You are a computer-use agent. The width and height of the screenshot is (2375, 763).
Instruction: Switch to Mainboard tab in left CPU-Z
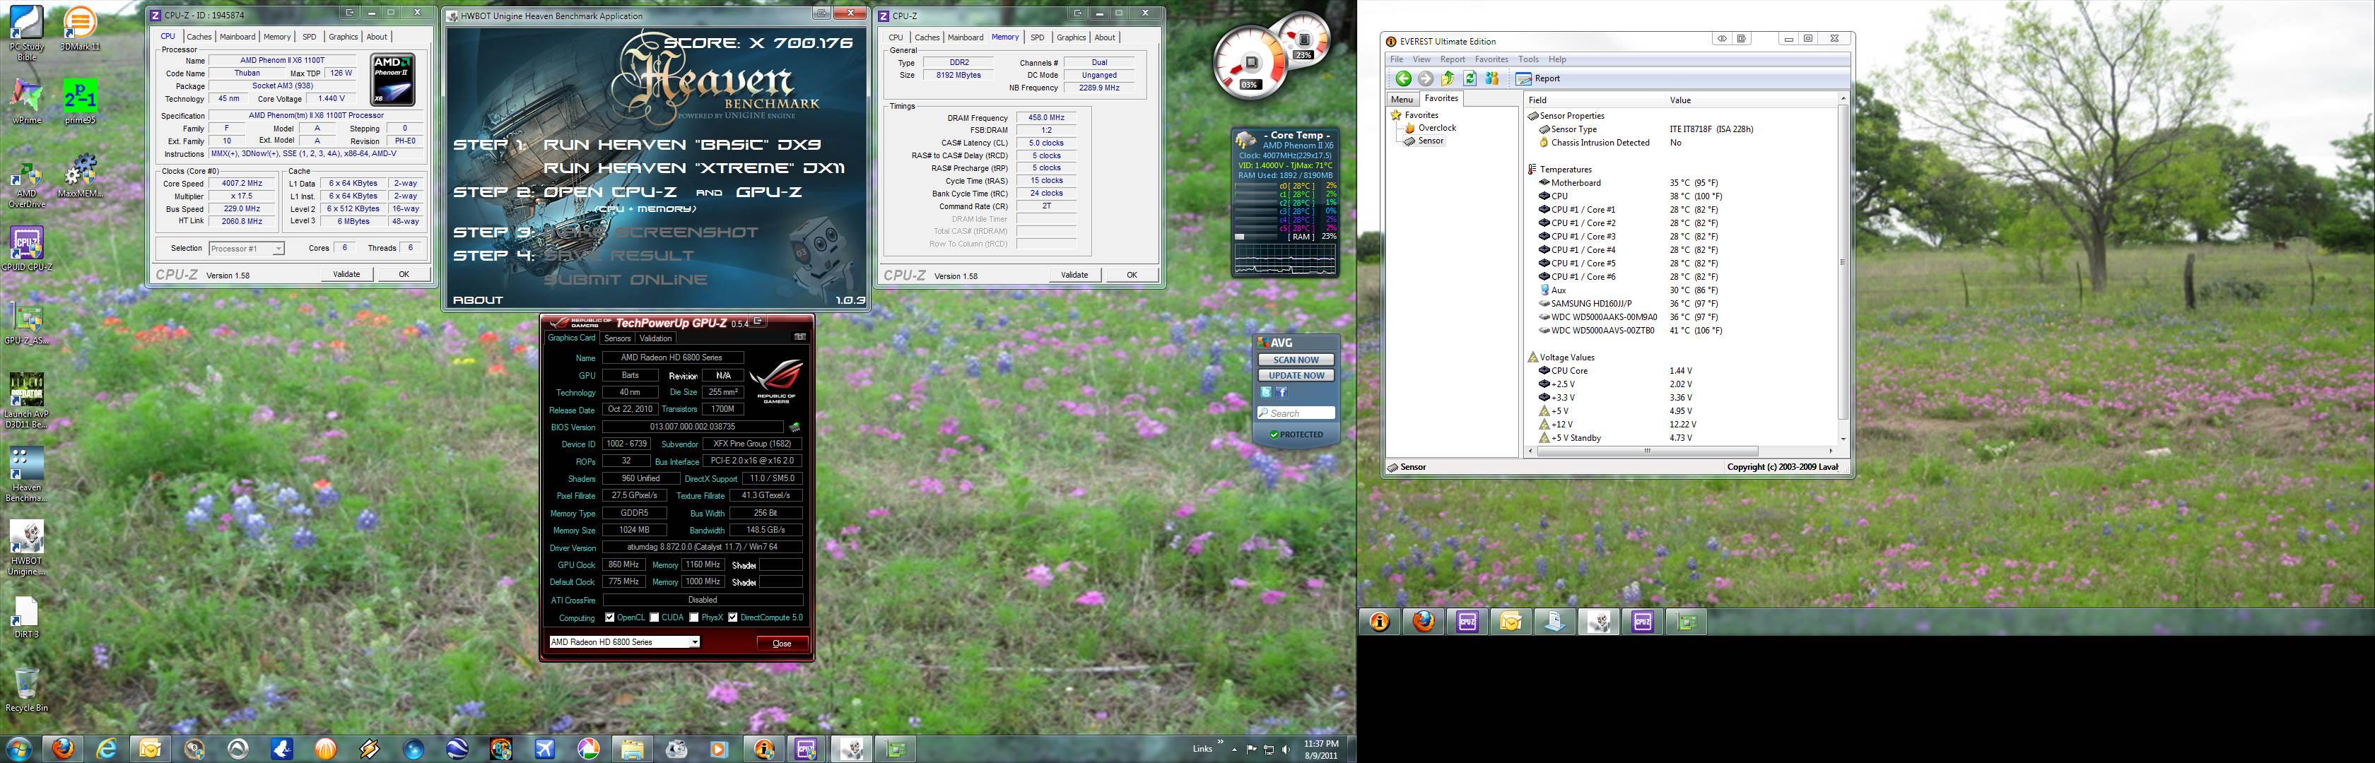(237, 37)
